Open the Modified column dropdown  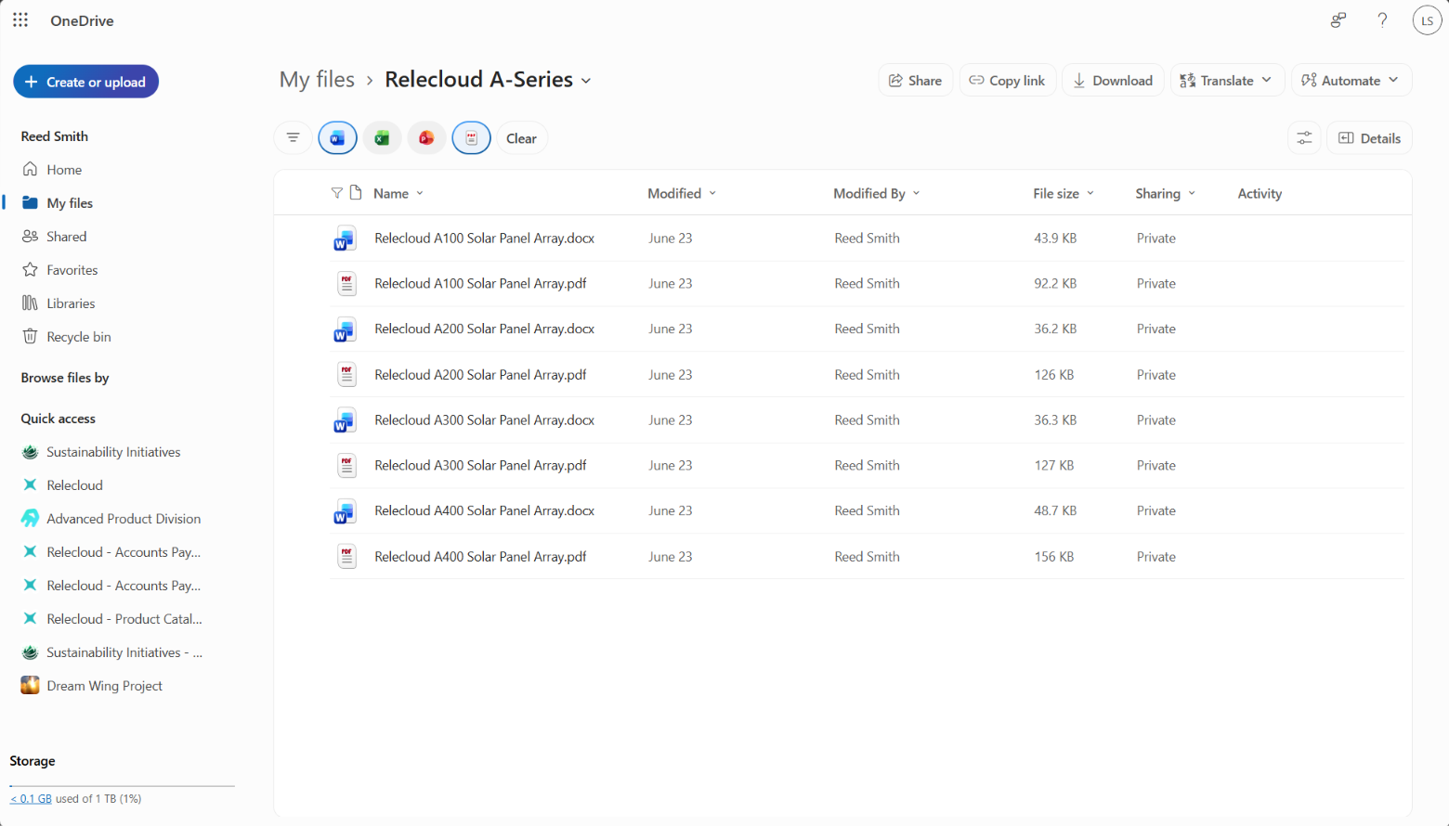click(x=683, y=193)
